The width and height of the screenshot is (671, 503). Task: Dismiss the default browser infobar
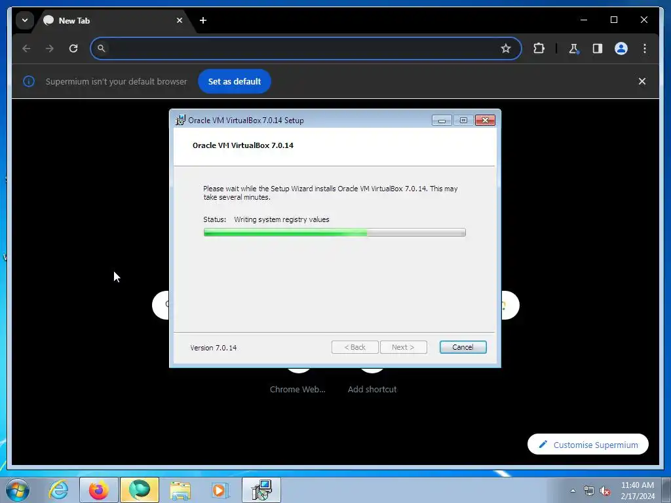[642, 81]
